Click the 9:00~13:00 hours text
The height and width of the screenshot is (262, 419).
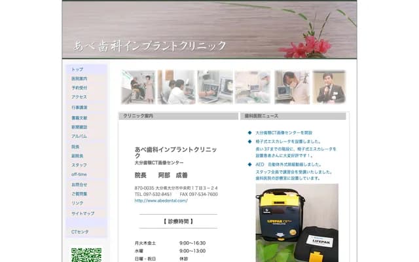[x=192, y=251]
